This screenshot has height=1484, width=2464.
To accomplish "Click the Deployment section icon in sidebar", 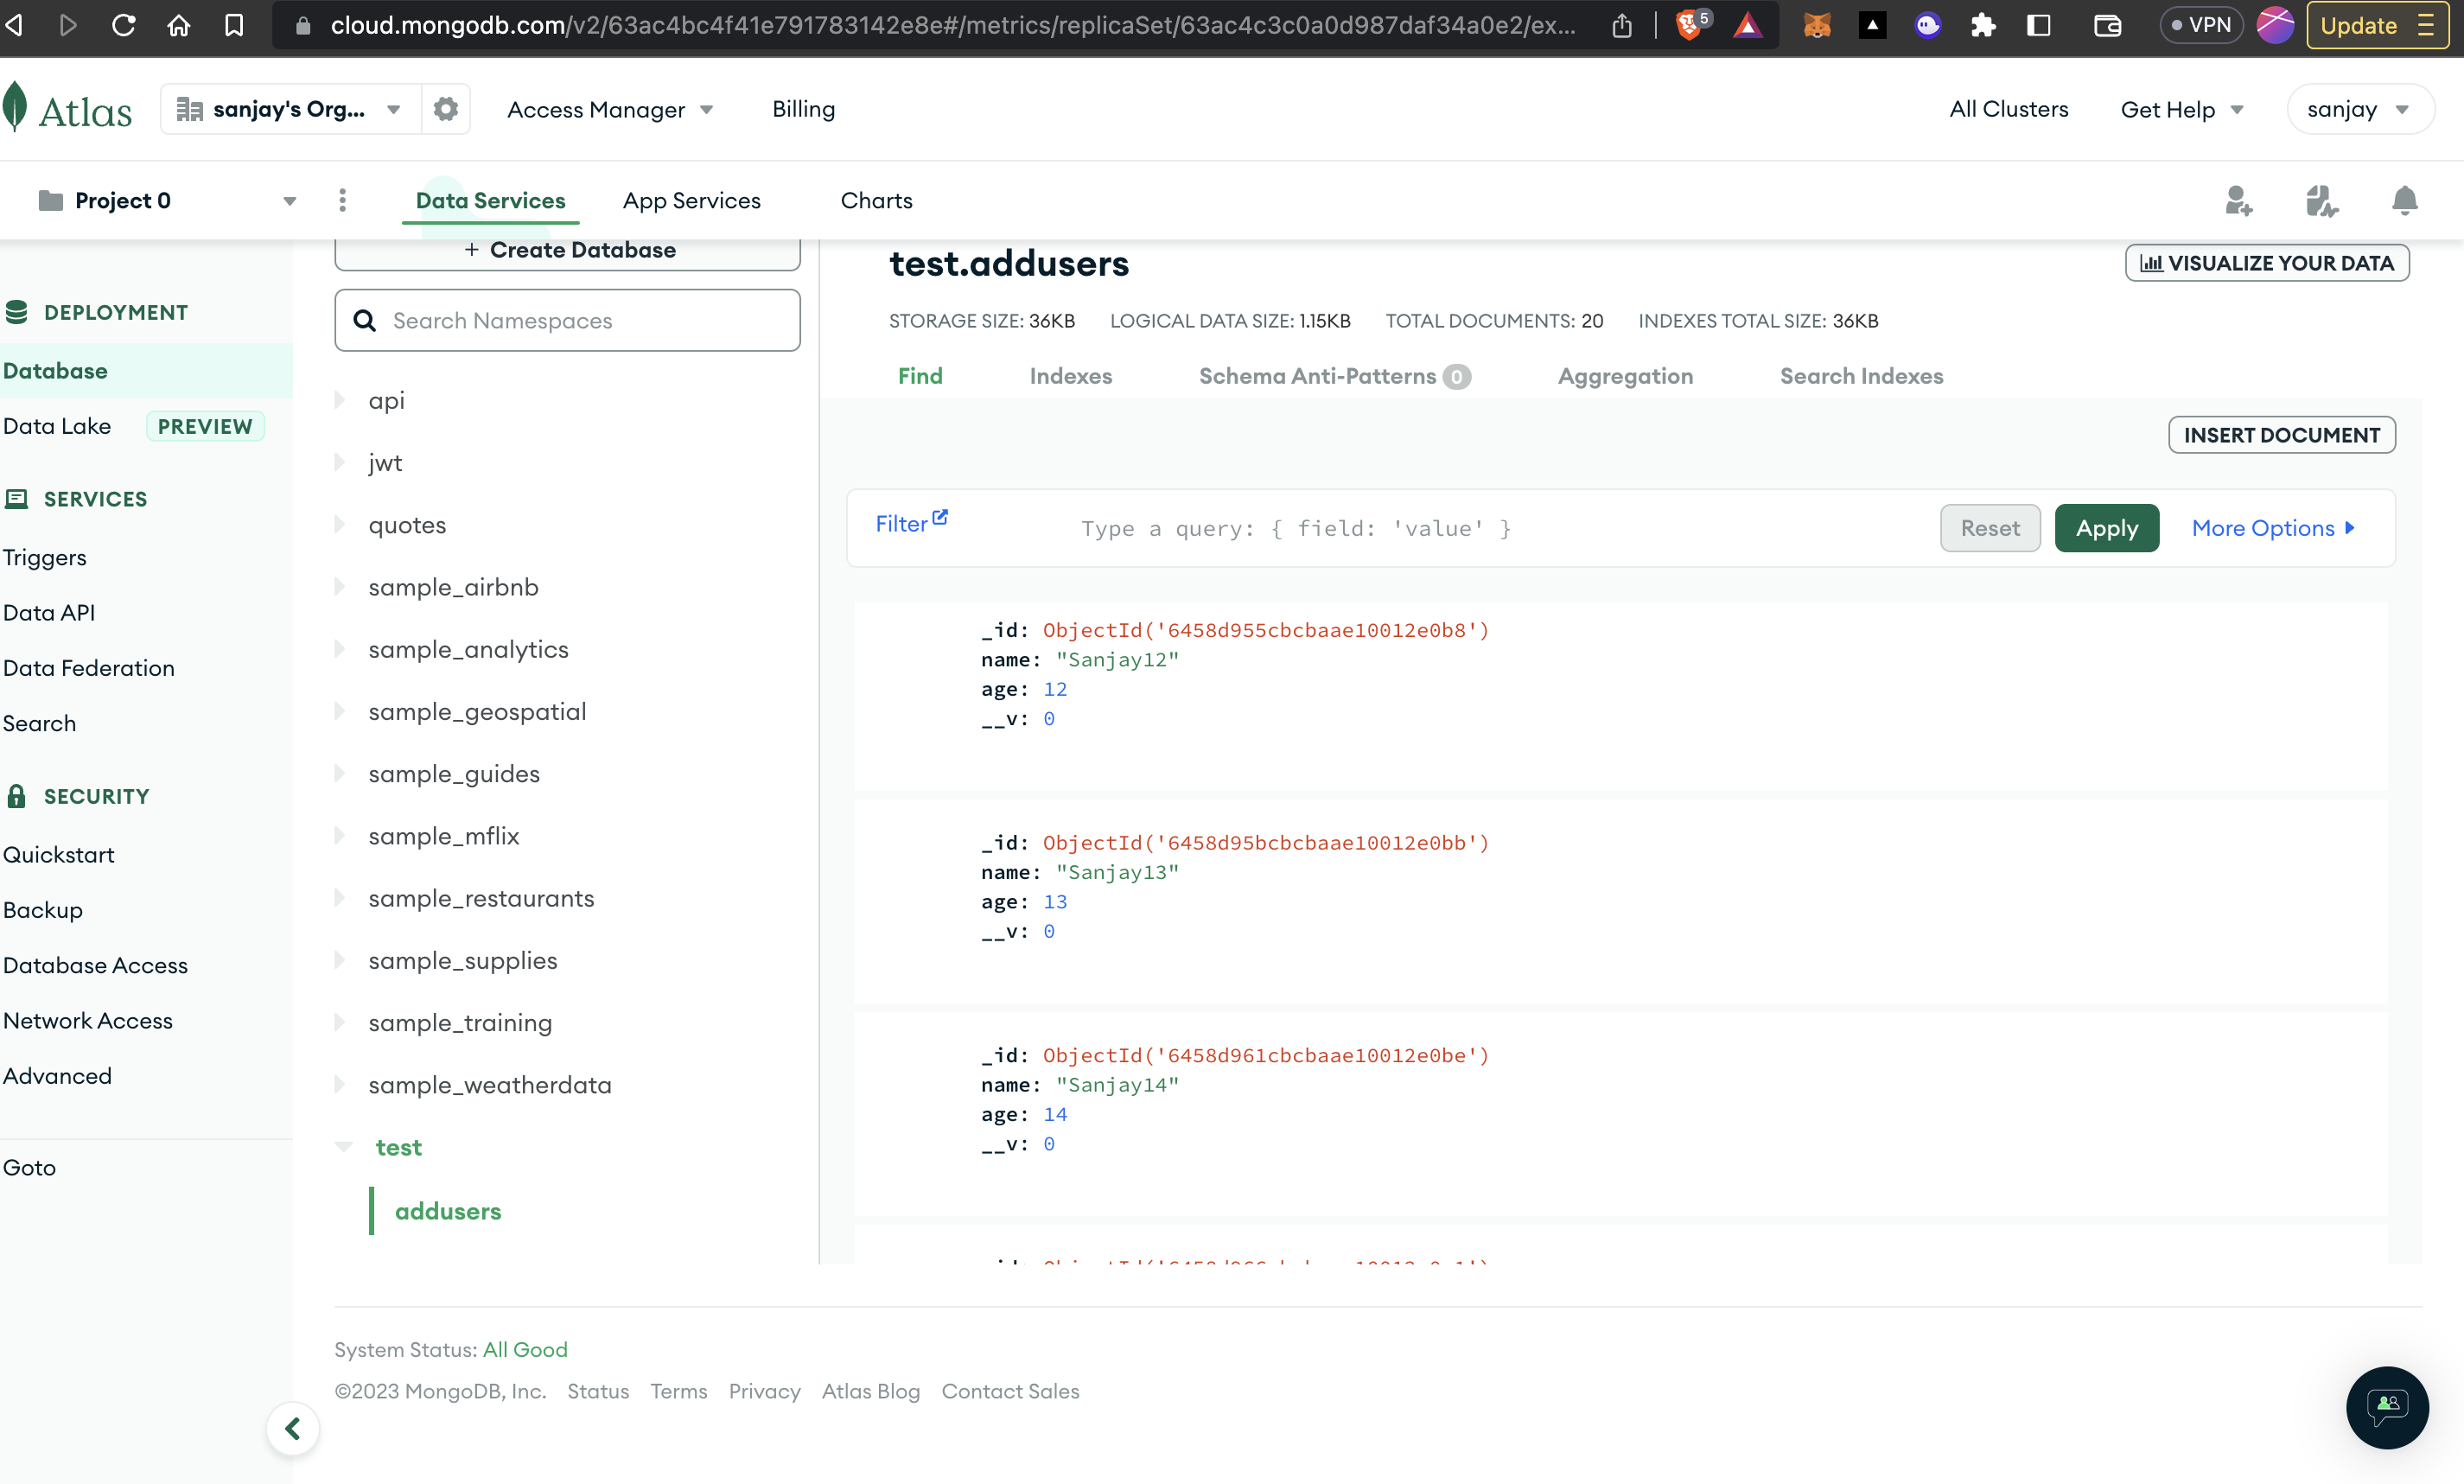I will pos(17,311).
